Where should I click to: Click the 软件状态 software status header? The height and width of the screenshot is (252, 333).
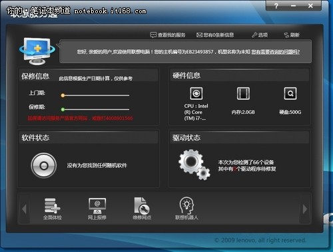(35, 138)
